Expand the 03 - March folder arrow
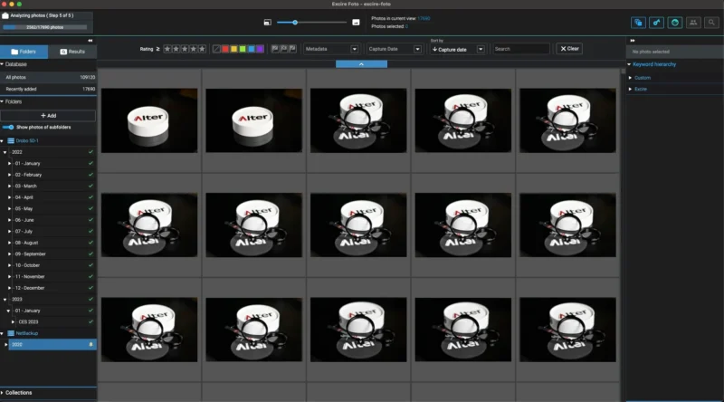 (x=10, y=187)
